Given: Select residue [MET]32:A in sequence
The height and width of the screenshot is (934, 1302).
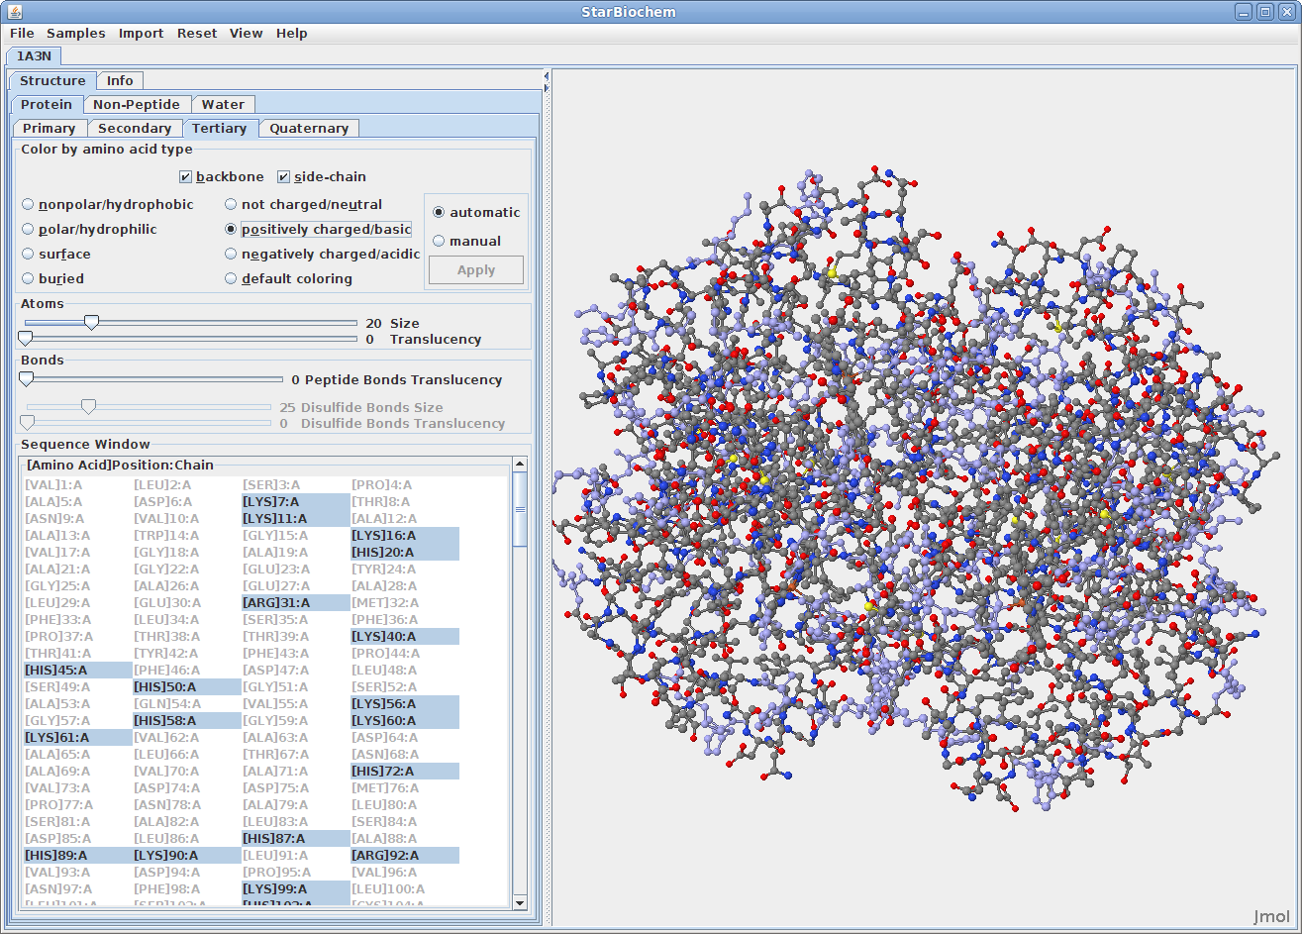Looking at the screenshot, I should [x=405, y=603].
